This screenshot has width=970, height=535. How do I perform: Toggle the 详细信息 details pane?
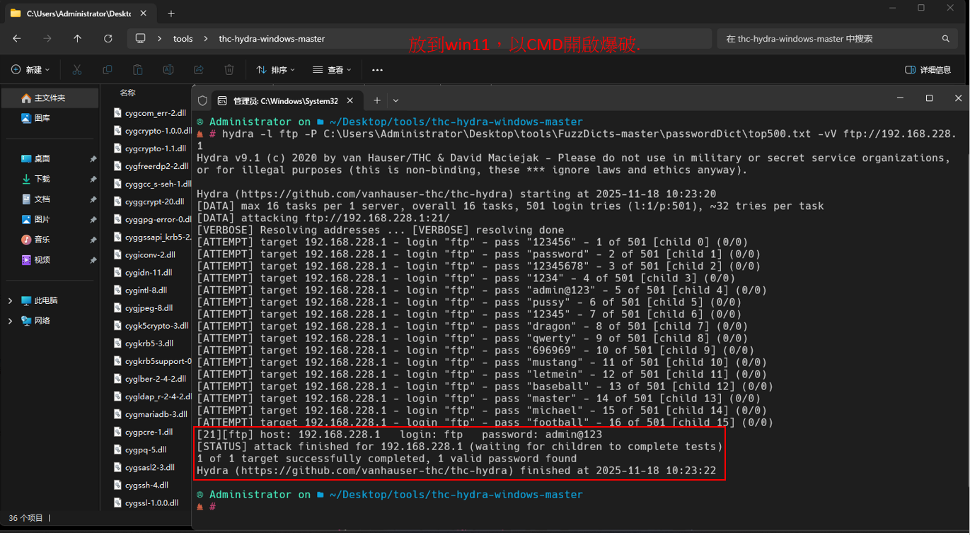928,70
